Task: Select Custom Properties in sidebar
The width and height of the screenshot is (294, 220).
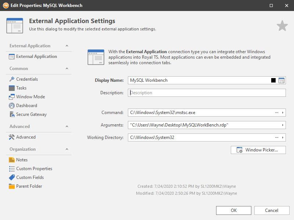Action: (34, 169)
